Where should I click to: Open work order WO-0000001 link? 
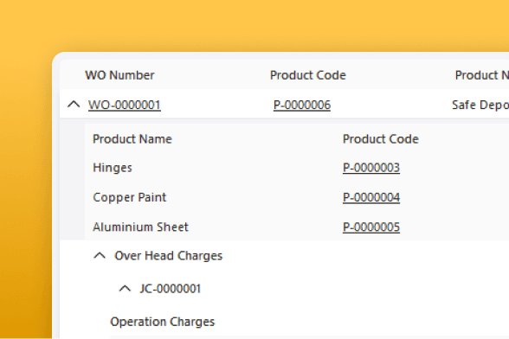point(125,106)
